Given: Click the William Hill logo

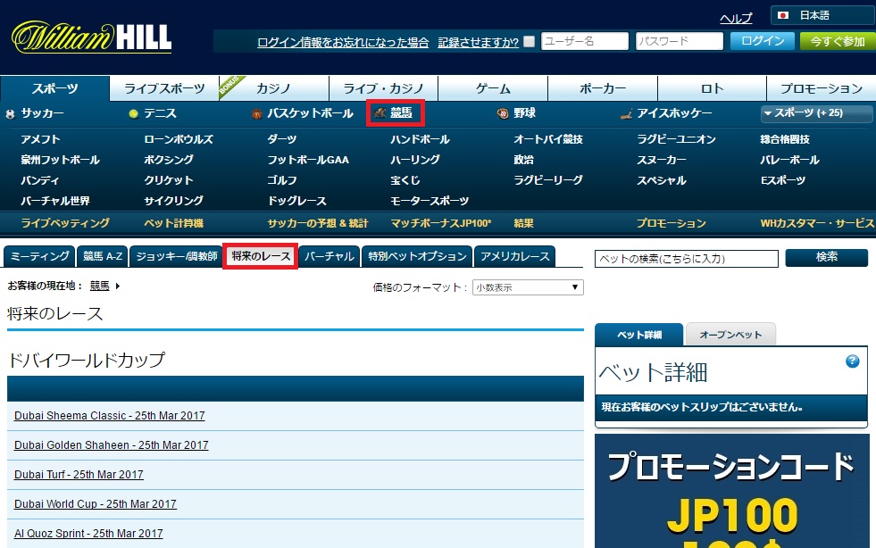Looking at the screenshot, I should point(92,37).
